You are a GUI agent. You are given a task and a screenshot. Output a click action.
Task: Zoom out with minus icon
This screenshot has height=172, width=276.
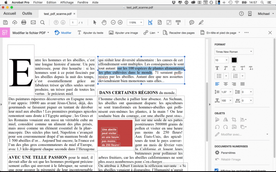coord(113,22)
